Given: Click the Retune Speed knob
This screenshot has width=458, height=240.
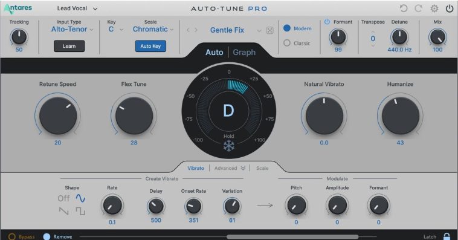Looking at the screenshot, I should [58, 115].
